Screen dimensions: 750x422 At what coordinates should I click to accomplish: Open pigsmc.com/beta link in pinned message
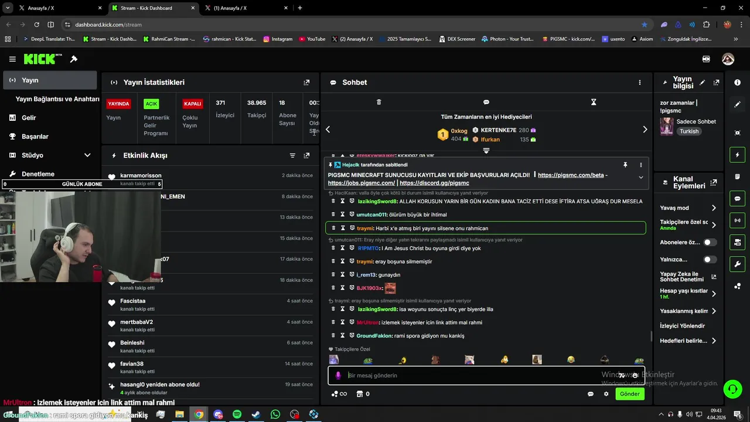(x=571, y=175)
